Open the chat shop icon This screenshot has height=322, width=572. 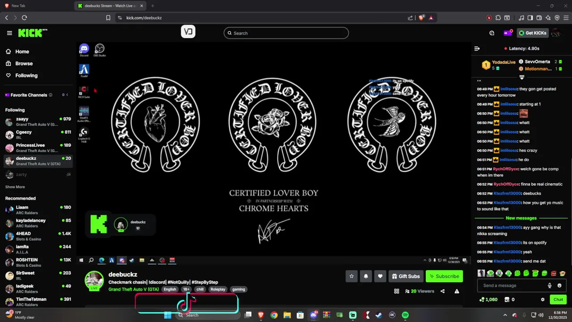(507, 300)
